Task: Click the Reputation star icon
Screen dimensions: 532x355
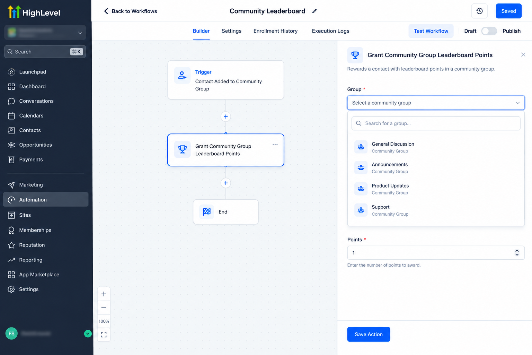Action: point(11,245)
